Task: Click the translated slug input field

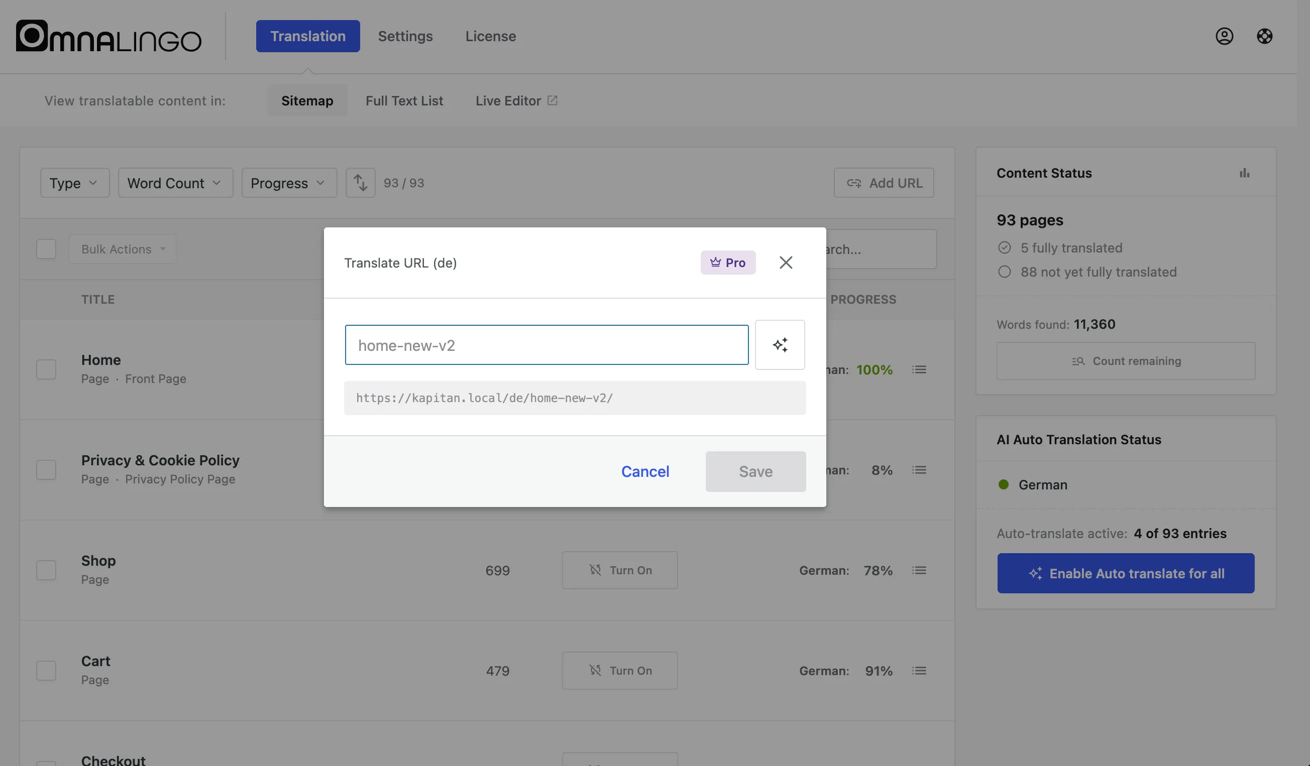Action: pos(547,345)
